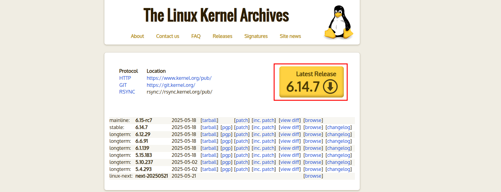Open the Signatures page
Screen dimensions: 501x192
[x=256, y=36]
